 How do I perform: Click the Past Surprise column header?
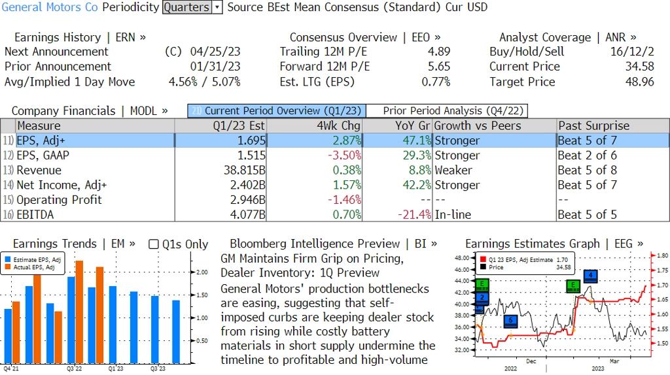click(612, 126)
